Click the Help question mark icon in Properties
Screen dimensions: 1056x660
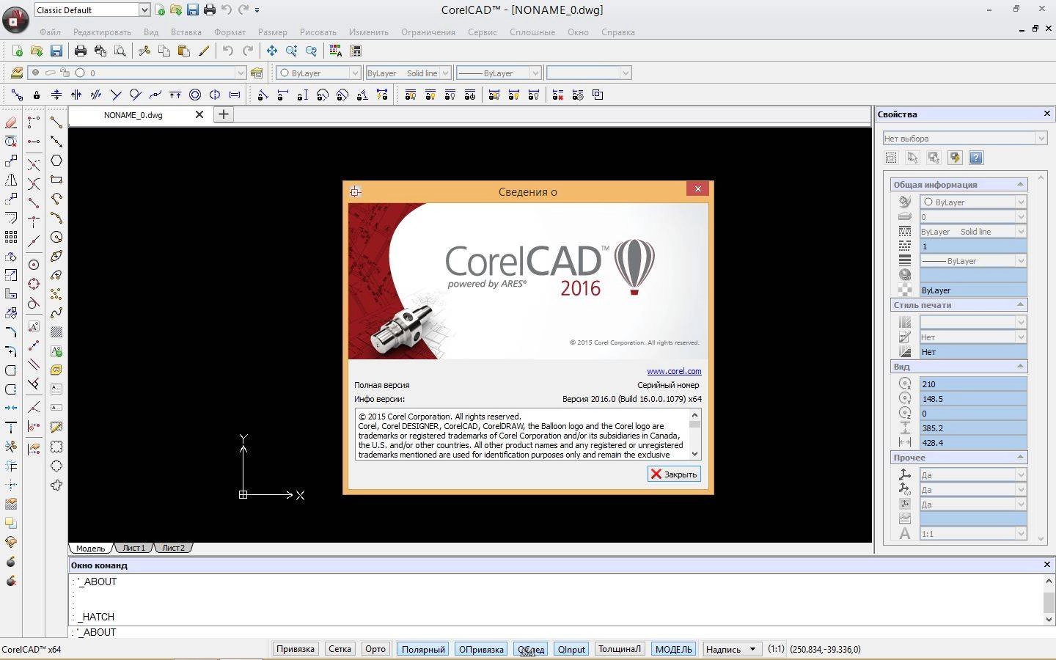point(976,158)
